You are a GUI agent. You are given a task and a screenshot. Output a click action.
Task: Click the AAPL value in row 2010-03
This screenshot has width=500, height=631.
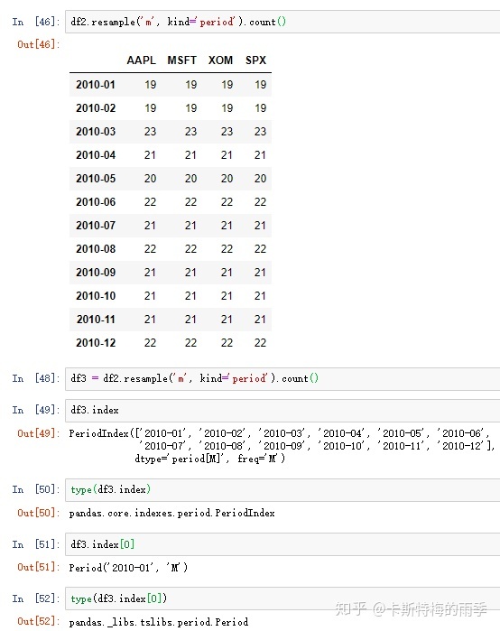click(x=150, y=132)
